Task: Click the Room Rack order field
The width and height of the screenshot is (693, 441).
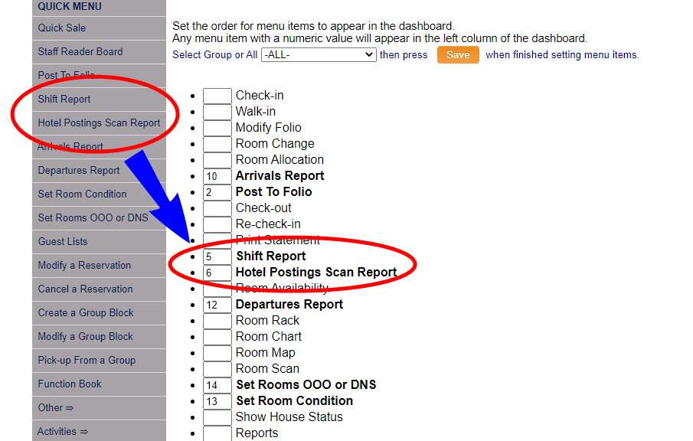Action: click(217, 321)
